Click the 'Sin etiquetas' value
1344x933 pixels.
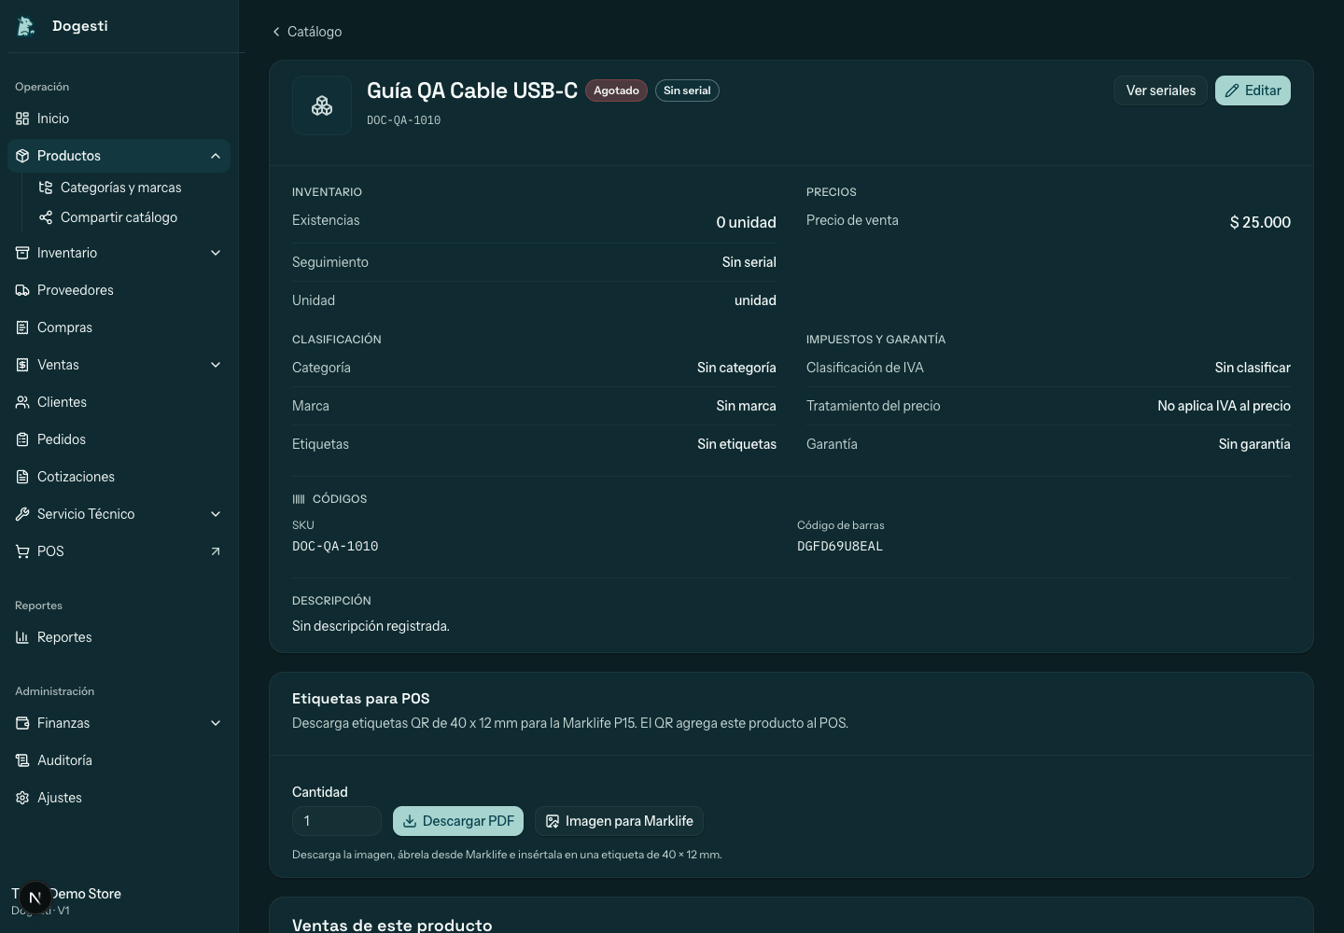point(736,444)
